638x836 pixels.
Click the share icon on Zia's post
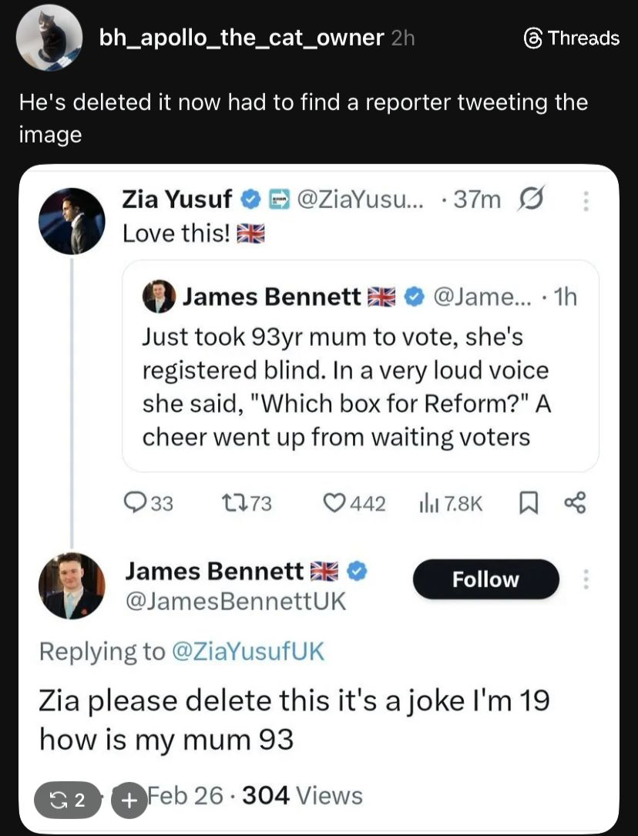tap(575, 503)
